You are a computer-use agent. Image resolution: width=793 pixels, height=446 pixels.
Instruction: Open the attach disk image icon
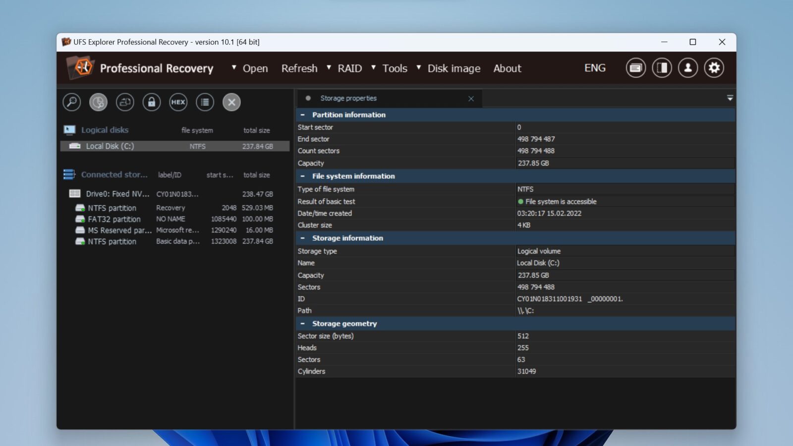click(124, 102)
